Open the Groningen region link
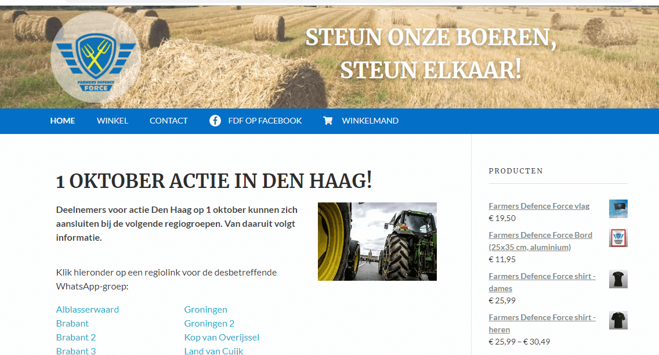 pos(206,309)
